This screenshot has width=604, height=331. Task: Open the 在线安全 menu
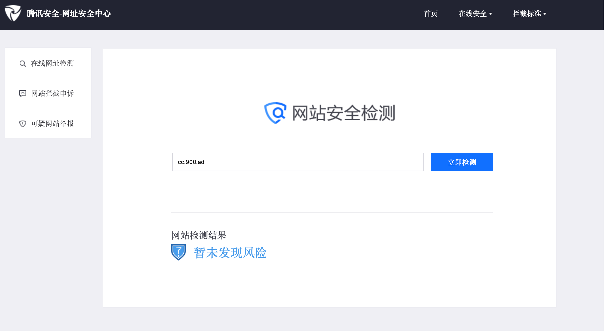coord(472,14)
